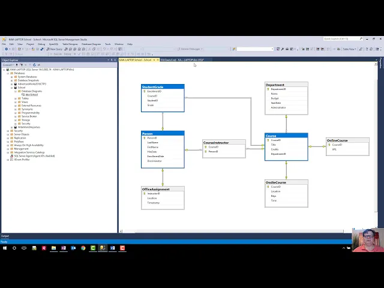Image resolution: width=384 pixels, height=288 pixels.
Task: Expand the WideWorldImporters database node
Action: (11, 127)
